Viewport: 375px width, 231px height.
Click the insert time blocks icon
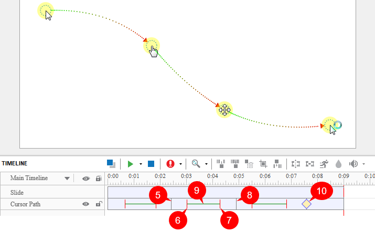pos(277,164)
